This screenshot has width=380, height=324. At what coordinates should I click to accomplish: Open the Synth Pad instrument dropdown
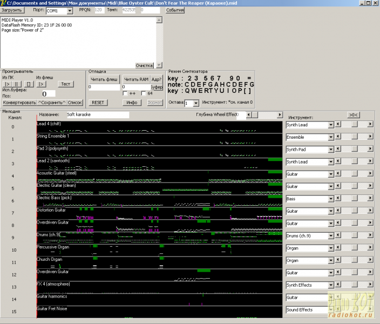click(x=331, y=150)
